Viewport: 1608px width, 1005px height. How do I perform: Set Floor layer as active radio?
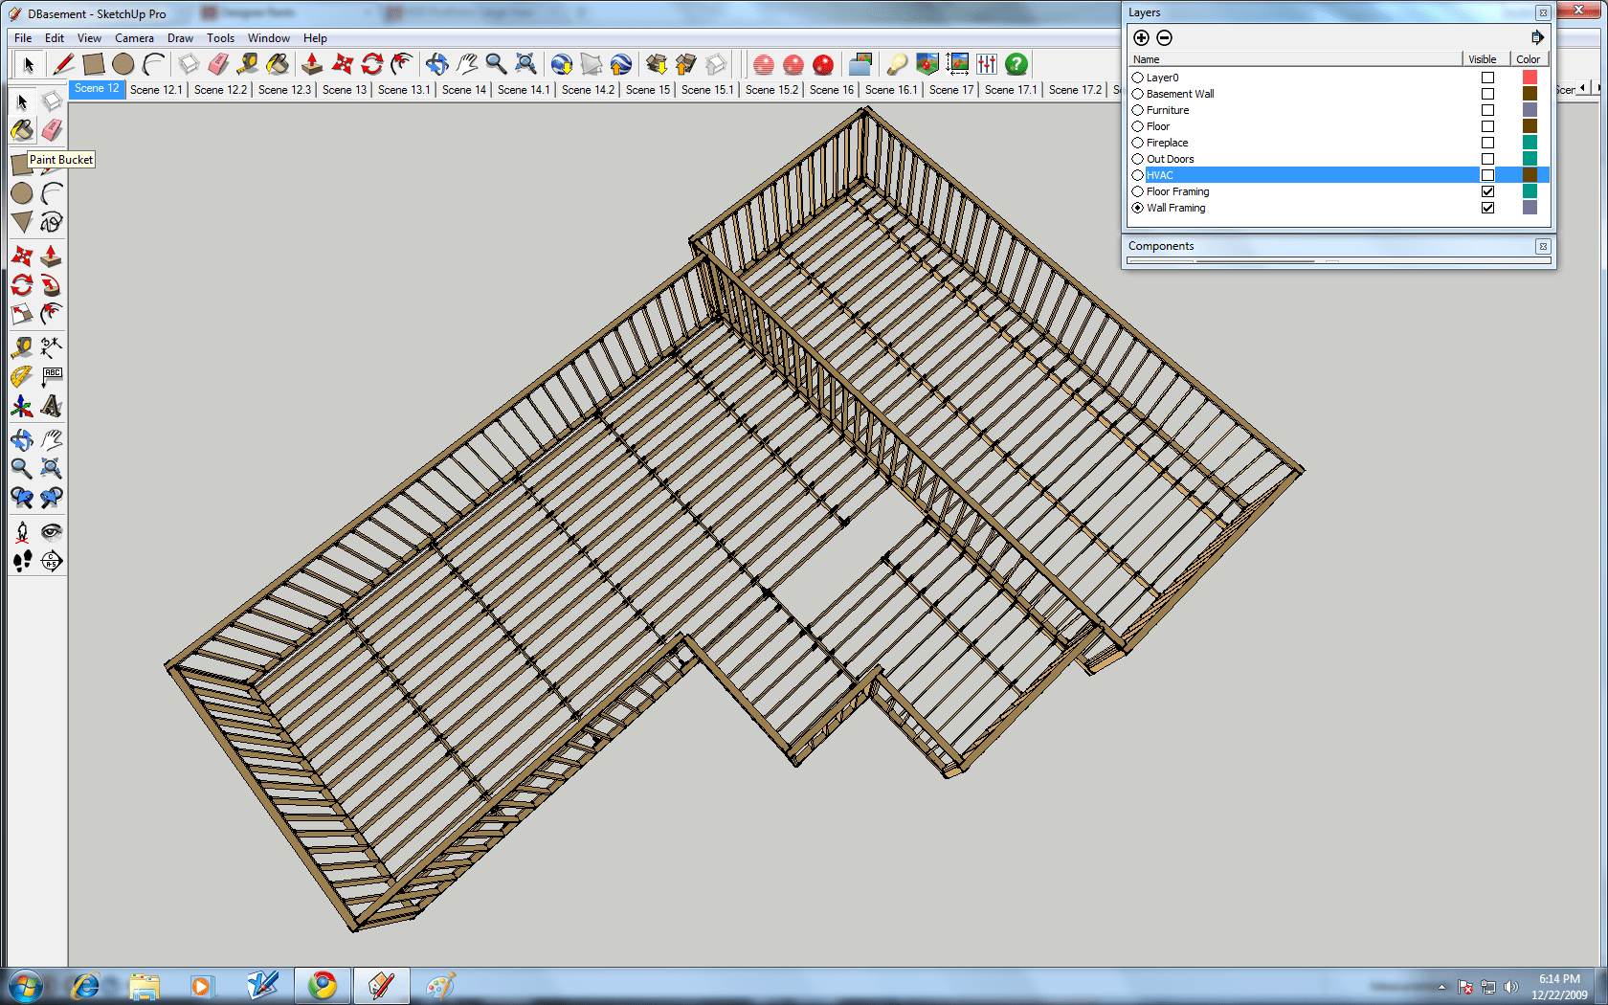coord(1138,126)
